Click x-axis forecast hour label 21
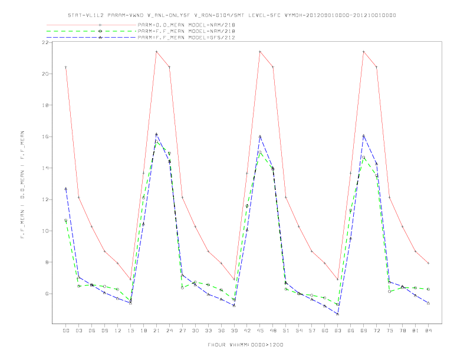The width and height of the screenshot is (467, 360). 156,331
